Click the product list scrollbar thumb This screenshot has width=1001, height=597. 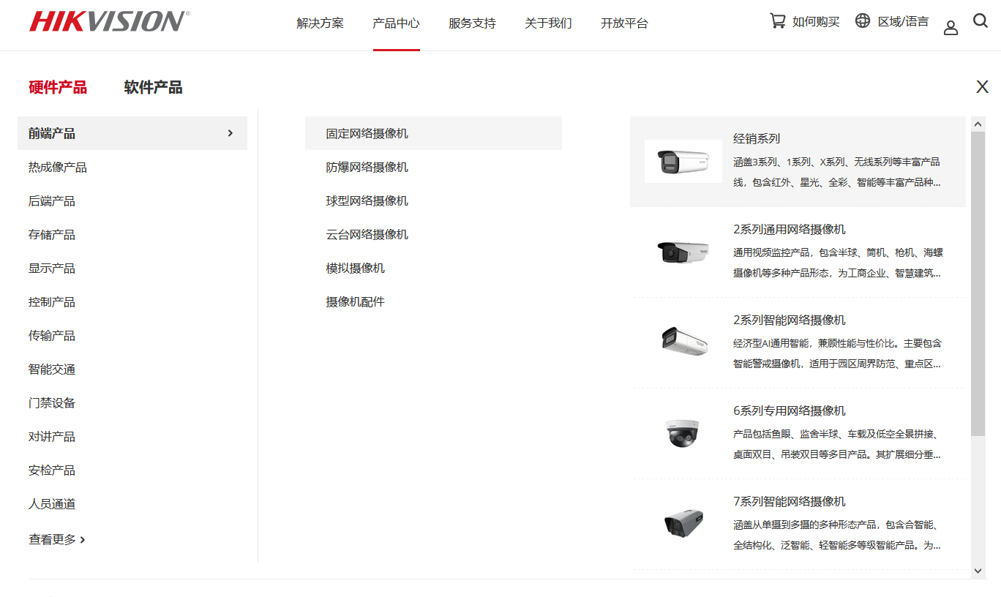(x=978, y=283)
